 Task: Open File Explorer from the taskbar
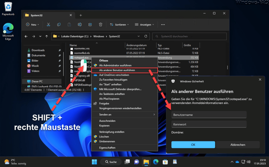tap(146, 162)
